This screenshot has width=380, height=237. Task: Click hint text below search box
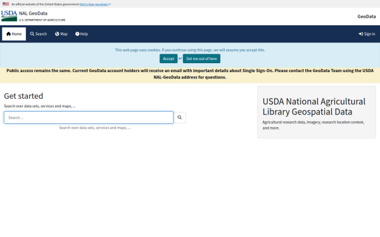[x=95, y=128]
